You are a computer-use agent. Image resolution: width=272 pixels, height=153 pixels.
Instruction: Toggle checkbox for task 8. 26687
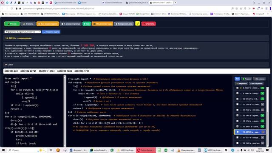(x=238, y=88)
